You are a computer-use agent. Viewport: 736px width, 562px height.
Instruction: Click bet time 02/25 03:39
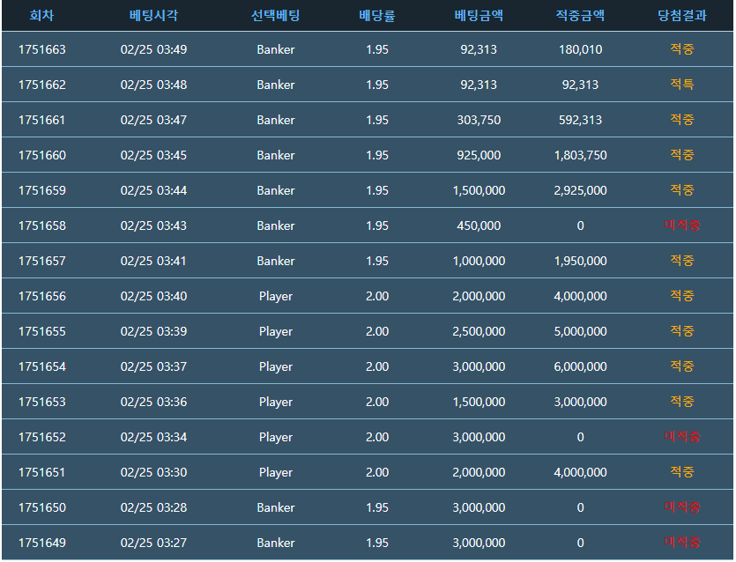(x=153, y=331)
